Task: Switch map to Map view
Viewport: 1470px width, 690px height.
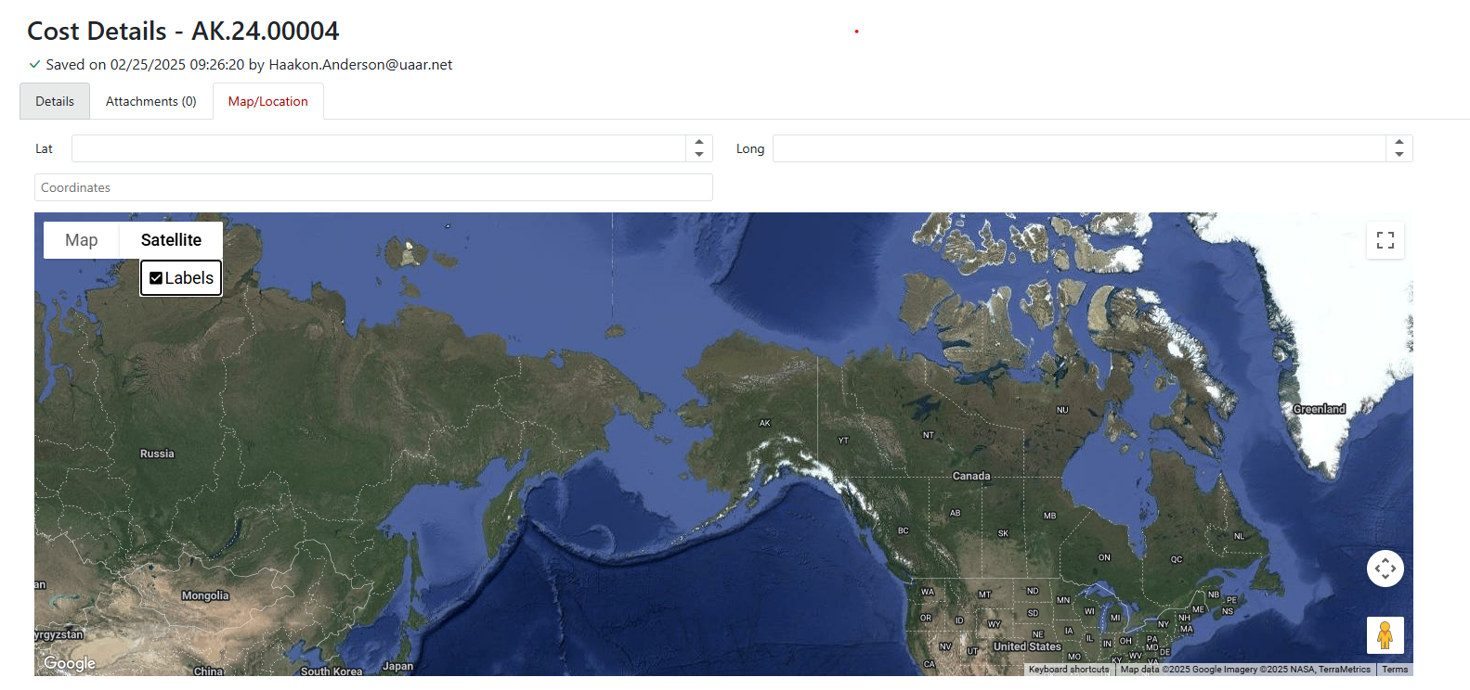Action: 82,240
